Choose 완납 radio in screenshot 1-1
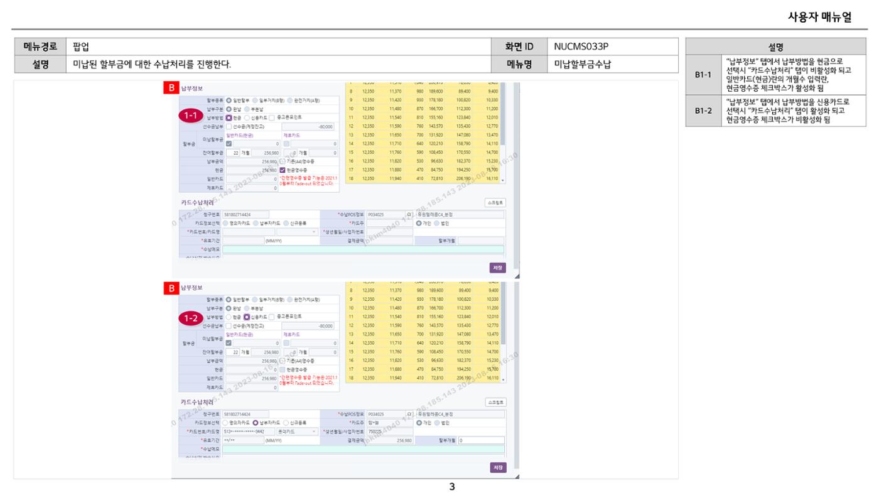Screen dimensions: 879x495 point(229,109)
